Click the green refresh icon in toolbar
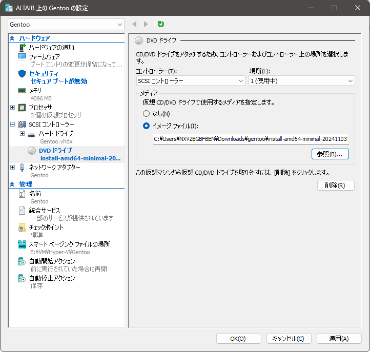370x352 pixels. click(x=161, y=24)
